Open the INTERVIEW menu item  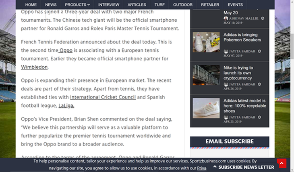click(109, 5)
